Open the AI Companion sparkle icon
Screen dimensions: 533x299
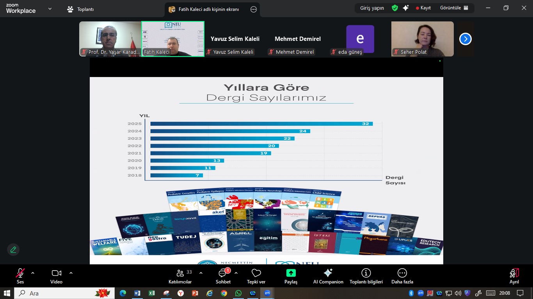pyautogui.click(x=328, y=275)
